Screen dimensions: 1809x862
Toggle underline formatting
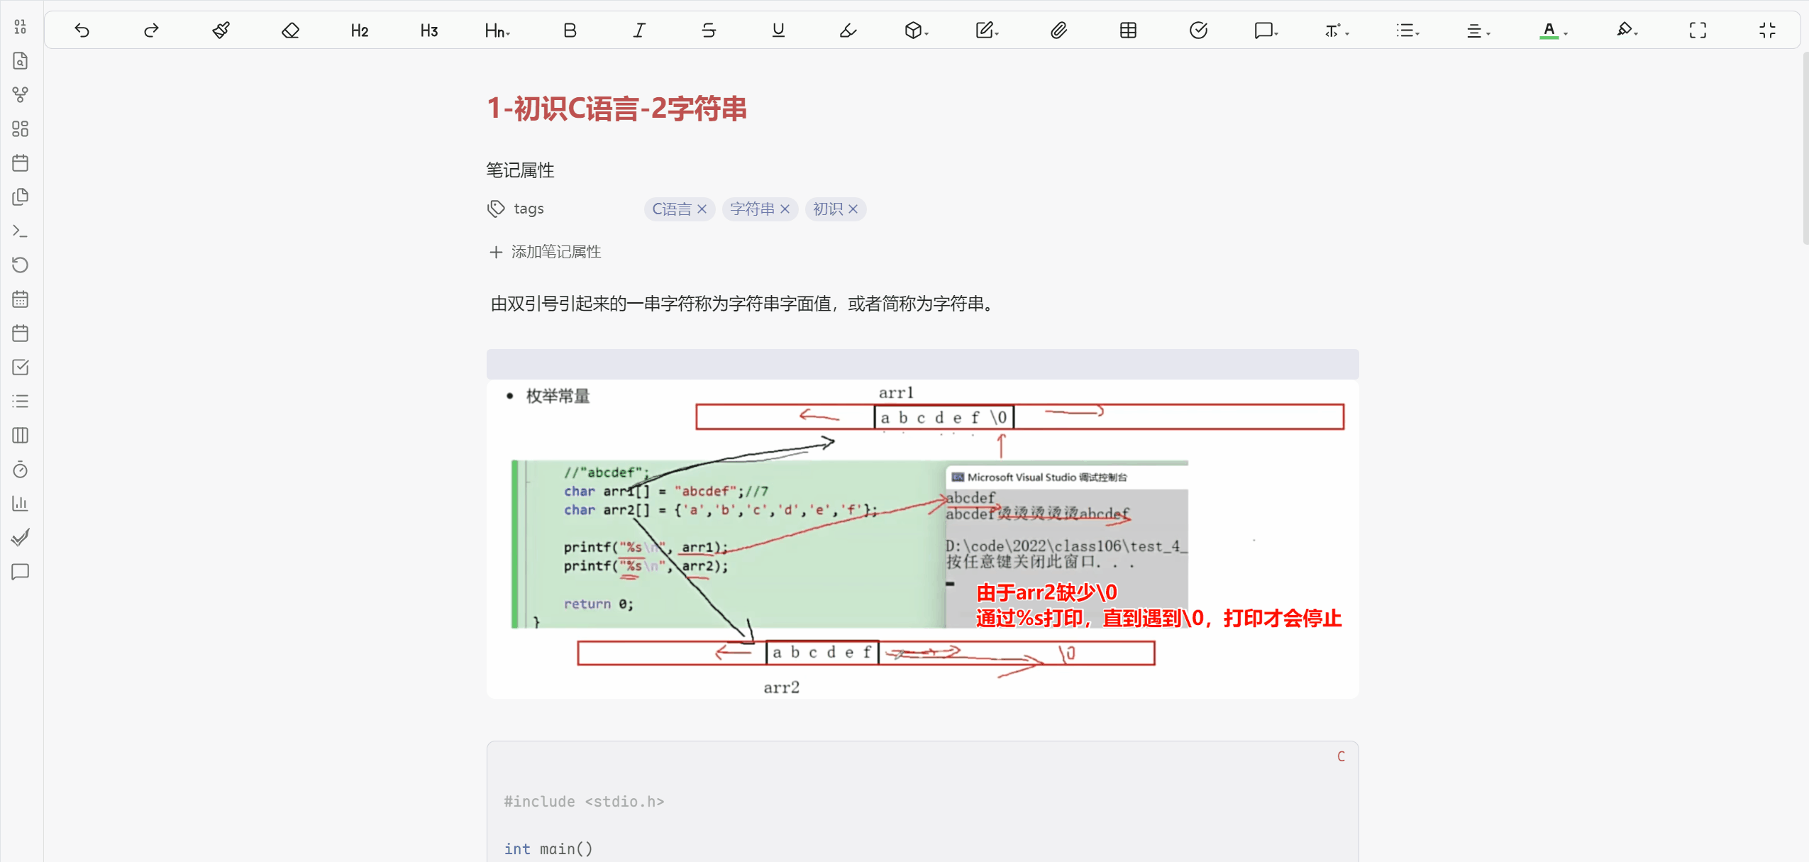[x=778, y=31]
